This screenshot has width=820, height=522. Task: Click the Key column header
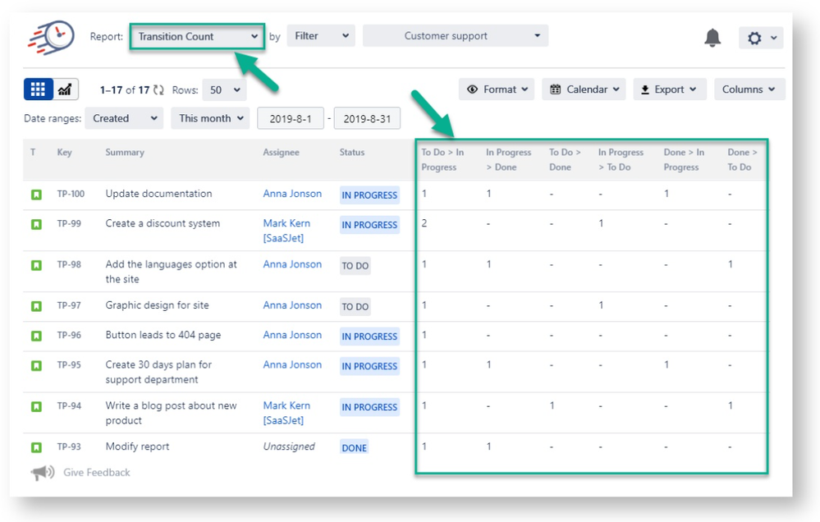point(64,152)
